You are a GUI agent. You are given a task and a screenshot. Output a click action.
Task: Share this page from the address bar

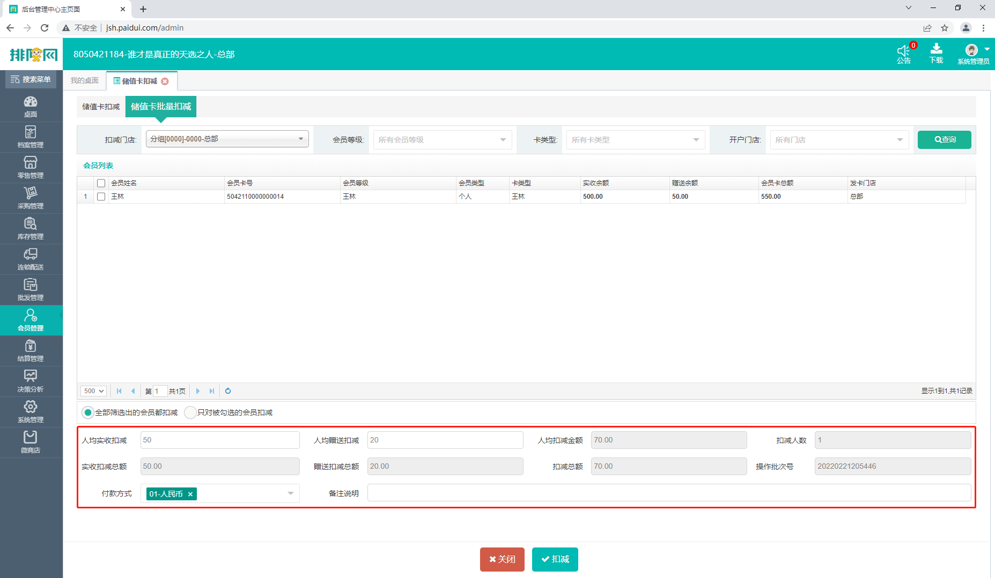(927, 28)
